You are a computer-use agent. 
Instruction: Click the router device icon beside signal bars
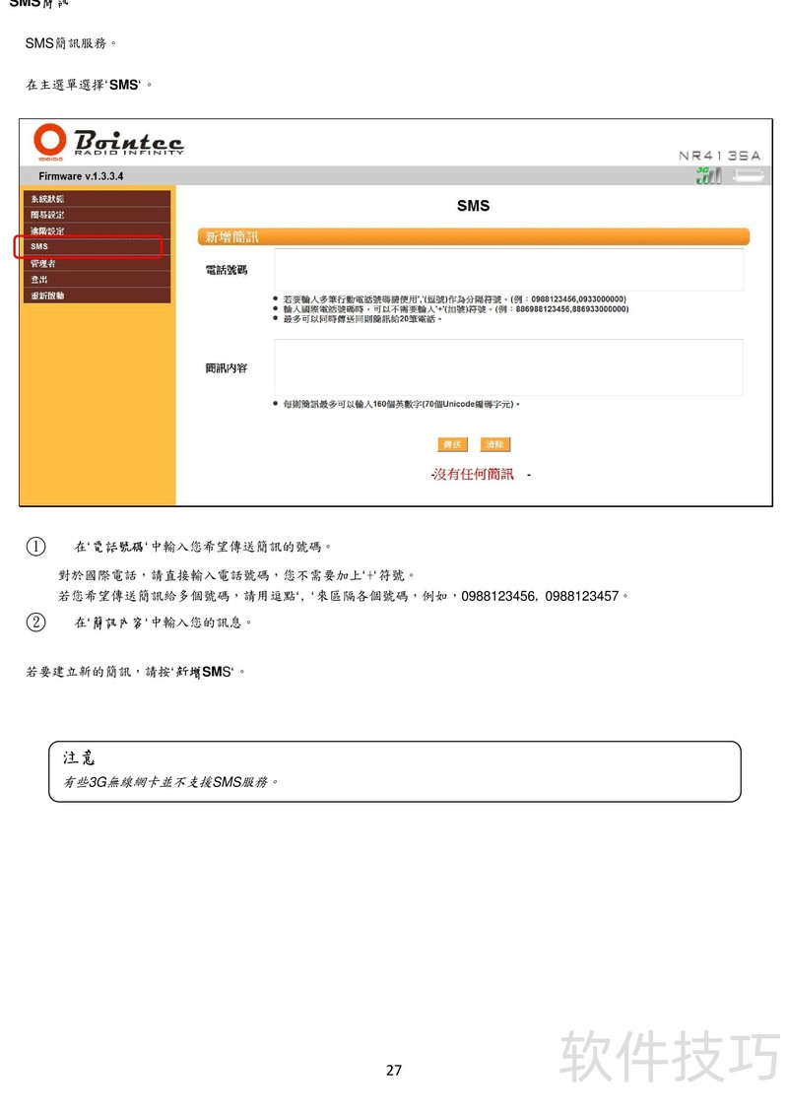[748, 176]
